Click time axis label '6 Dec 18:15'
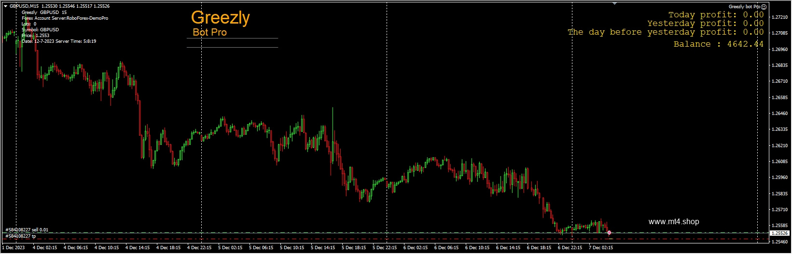This screenshot has height=254, width=792. click(x=539, y=248)
